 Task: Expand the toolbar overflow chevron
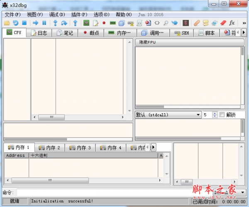click(244, 23)
